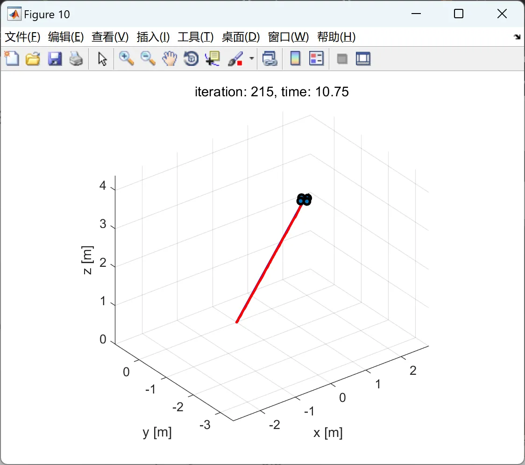Select the Brush data tool
Screen dimensions: 525x465
235,58
